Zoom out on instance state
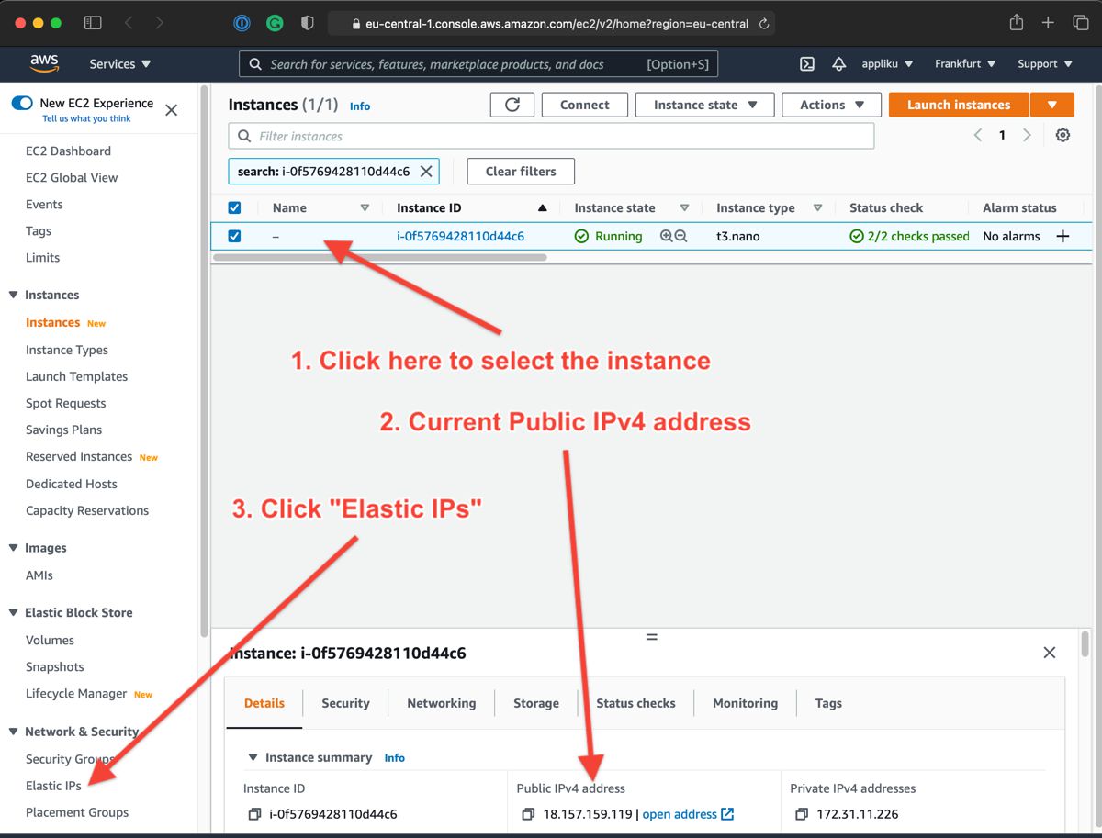 click(680, 236)
